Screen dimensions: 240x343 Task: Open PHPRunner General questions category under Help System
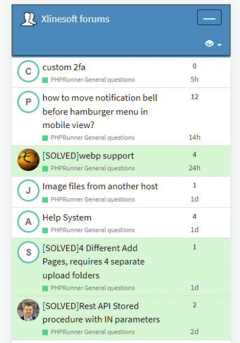[x=93, y=230]
